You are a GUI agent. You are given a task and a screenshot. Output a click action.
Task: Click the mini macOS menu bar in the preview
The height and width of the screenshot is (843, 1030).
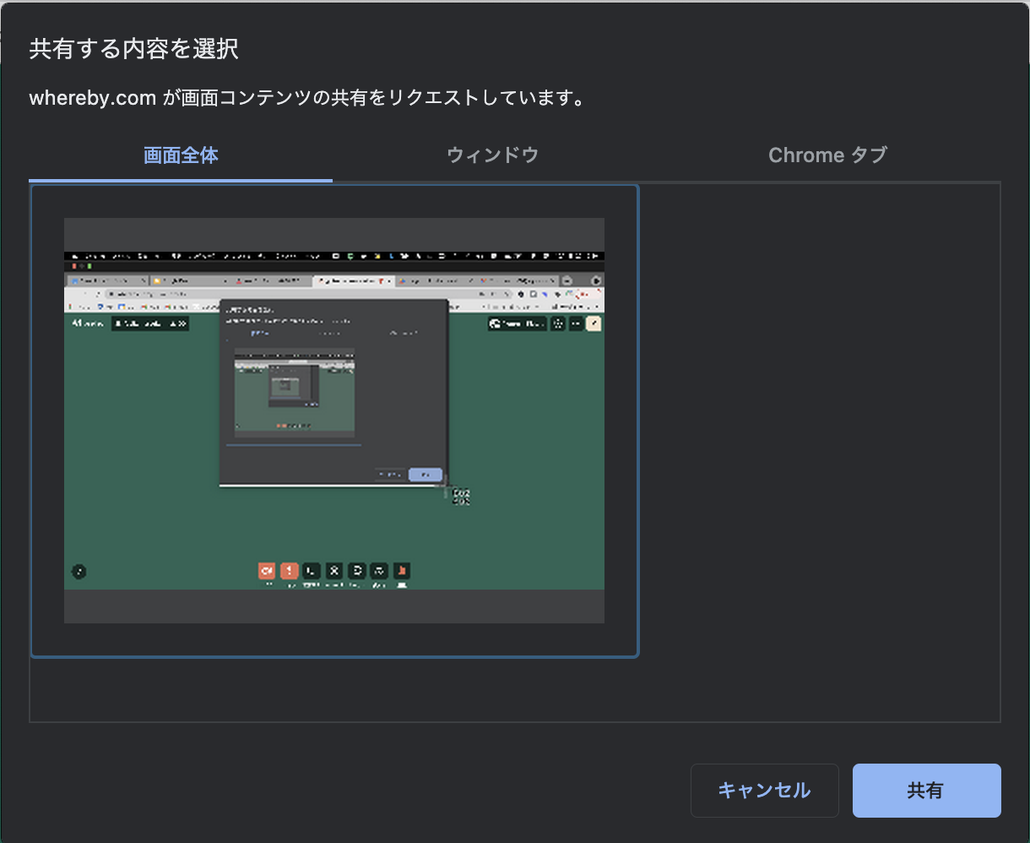334,255
